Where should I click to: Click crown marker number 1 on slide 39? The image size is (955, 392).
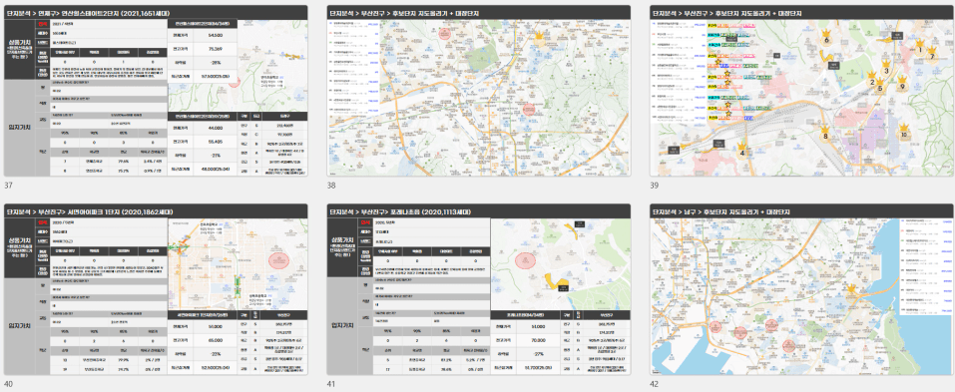click(921, 48)
